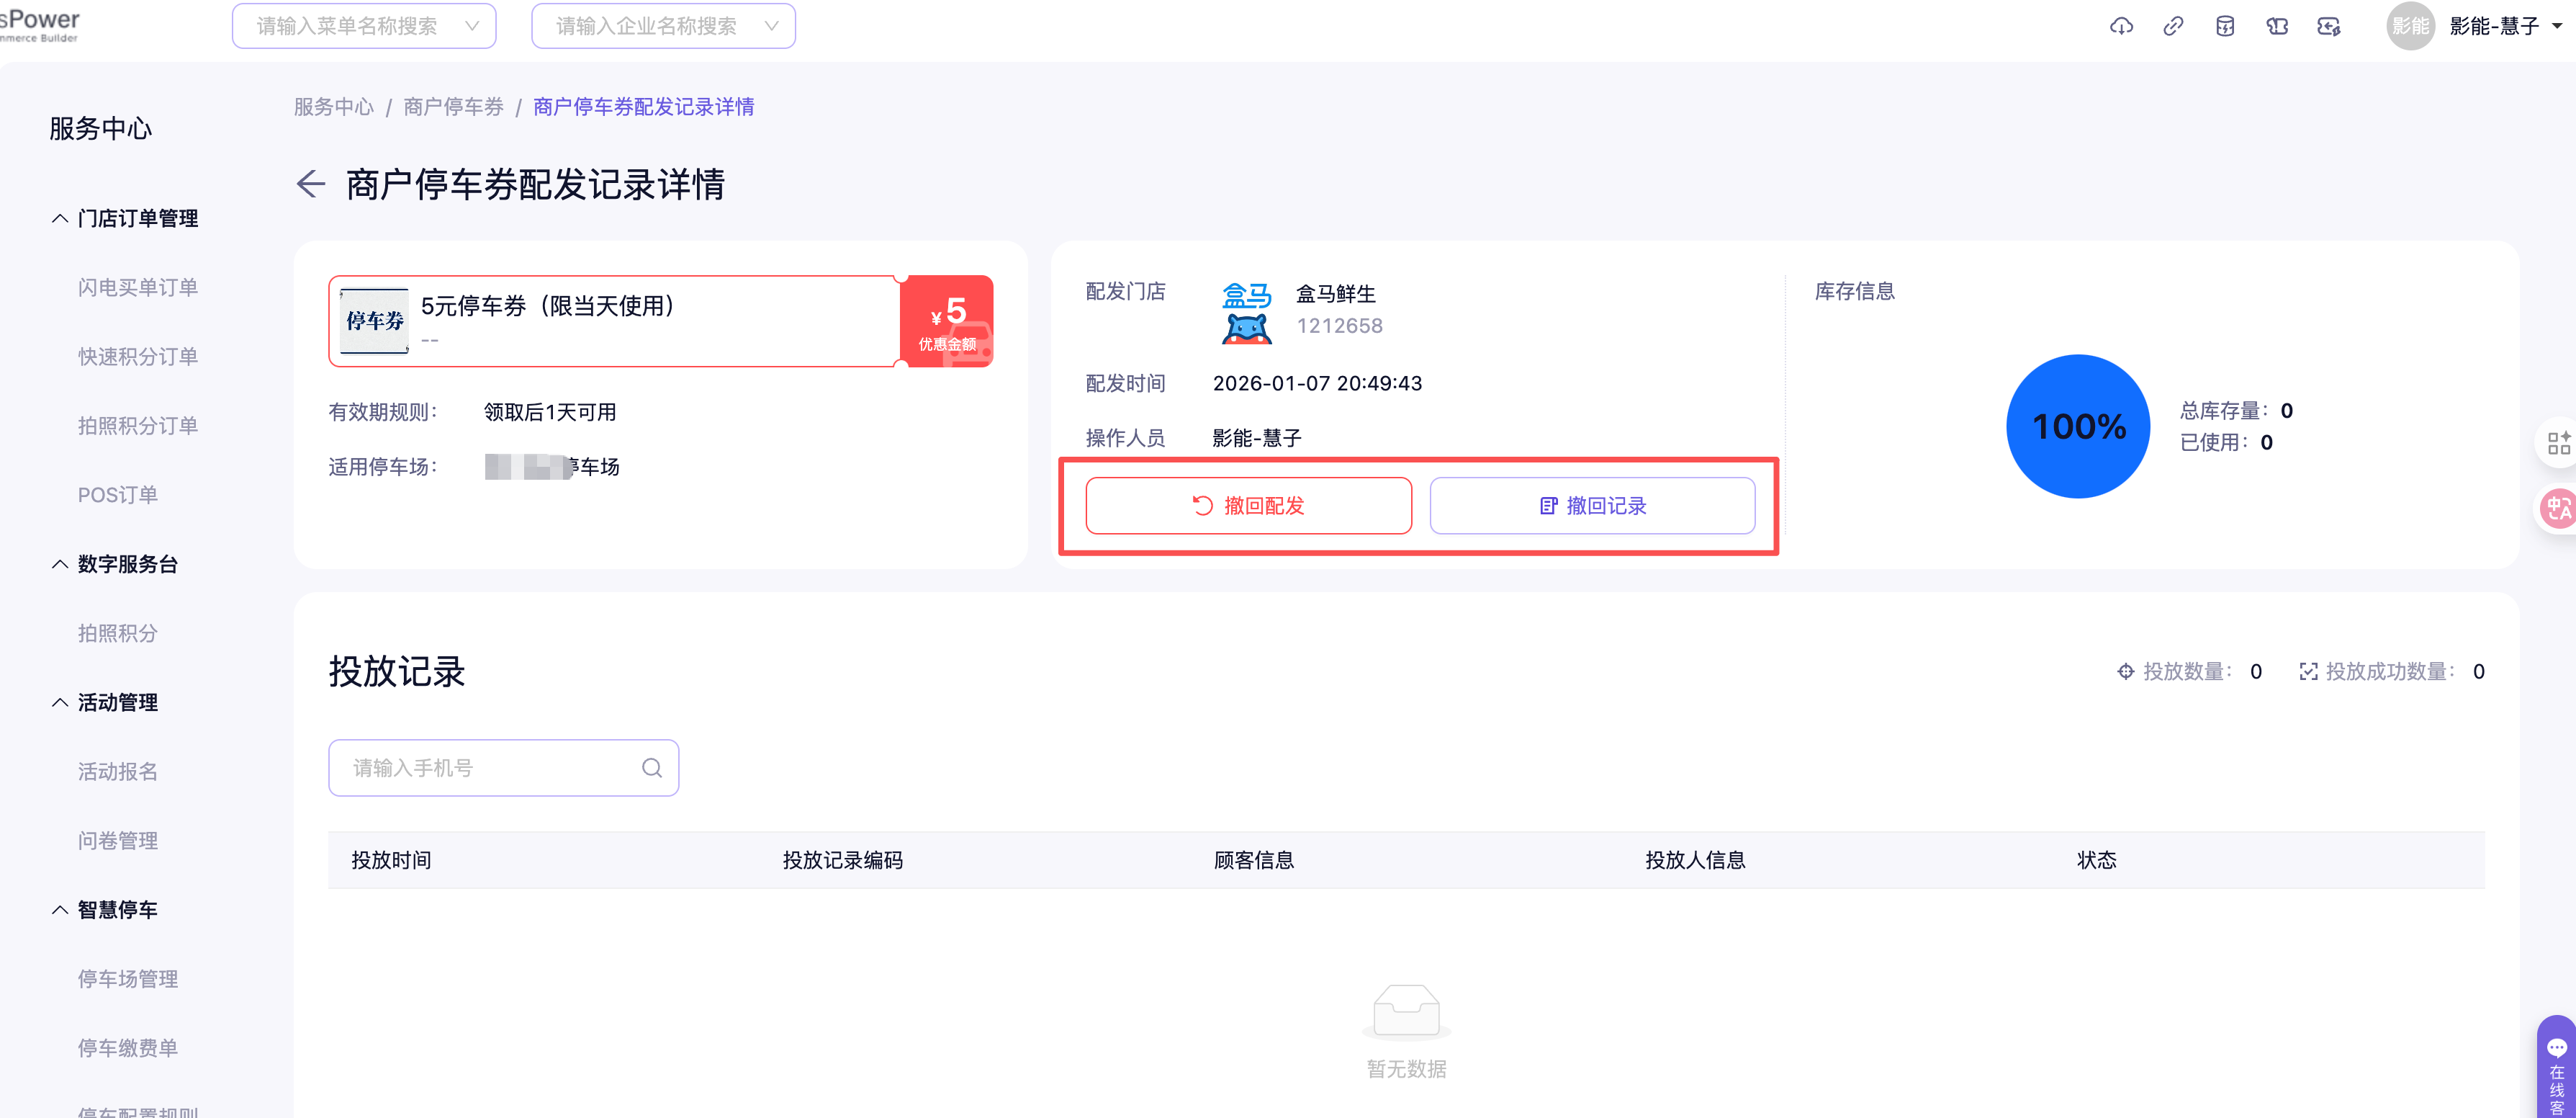2576x1118 pixels.
Task: Select 闪电买单订单 menu item
Action: click(138, 287)
